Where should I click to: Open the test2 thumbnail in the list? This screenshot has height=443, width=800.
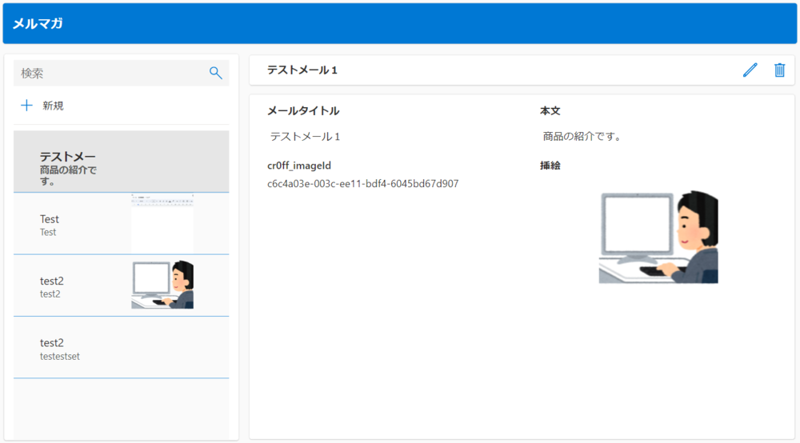click(x=162, y=285)
